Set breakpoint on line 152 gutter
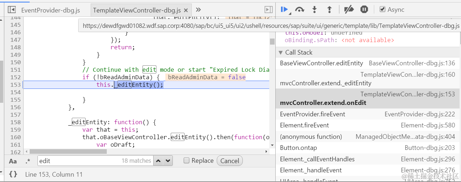 15,77
